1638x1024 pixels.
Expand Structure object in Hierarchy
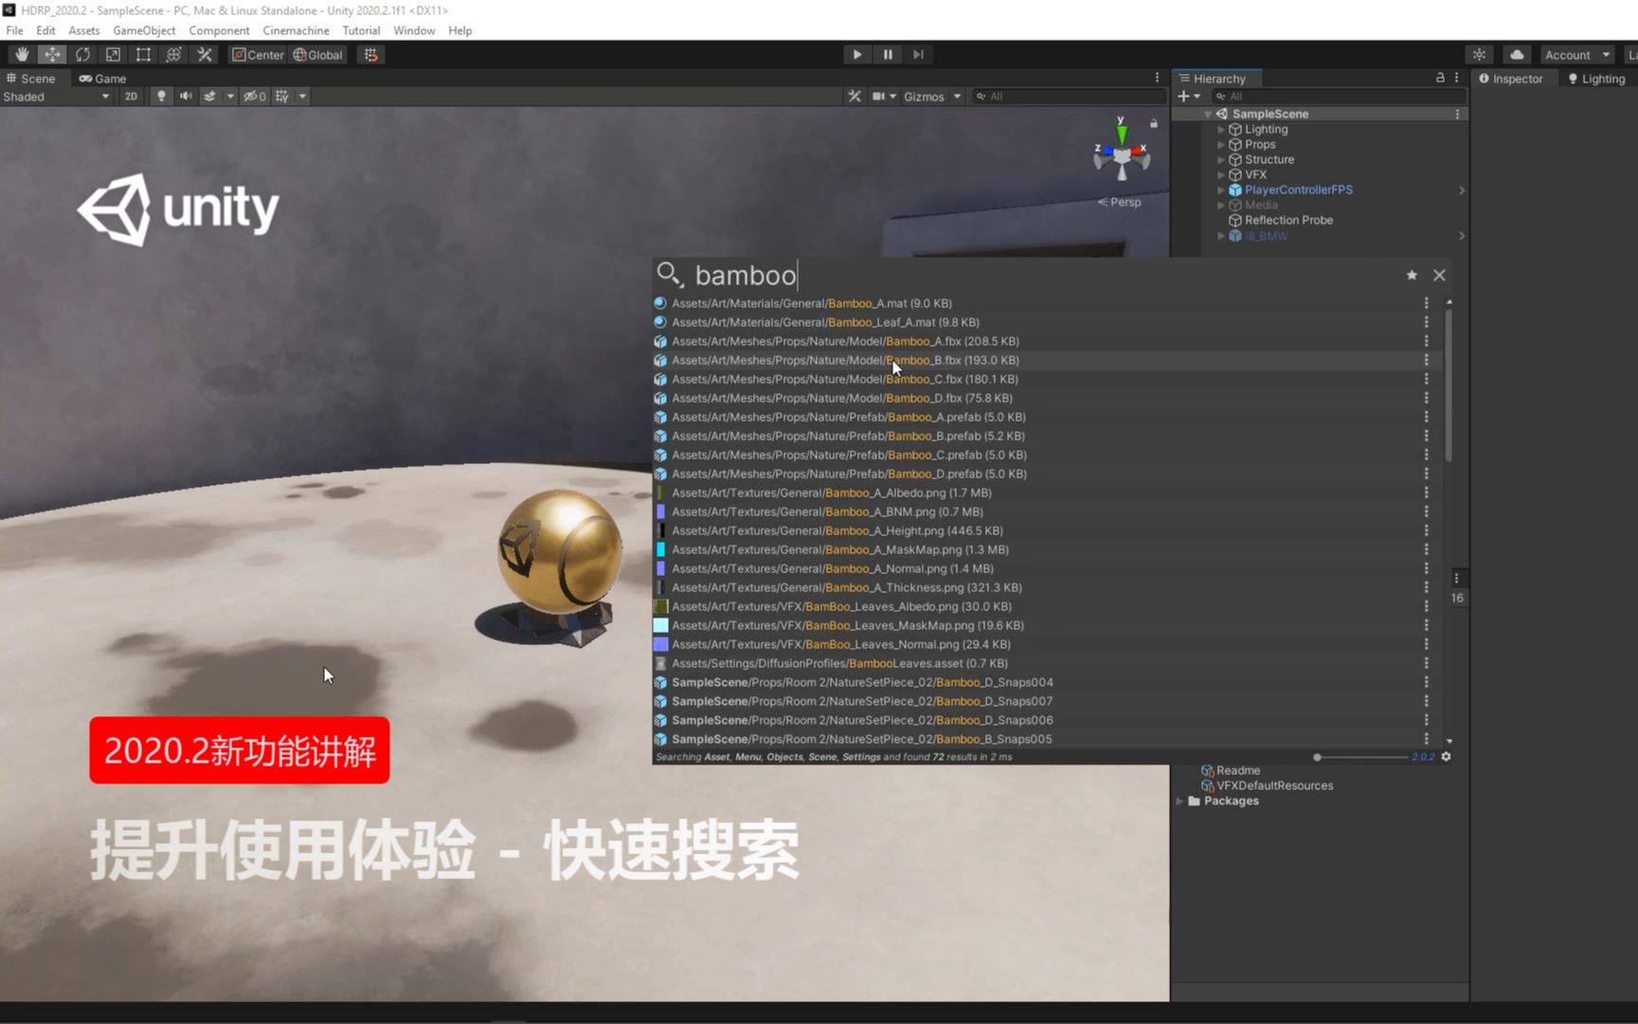point(1220,160)
